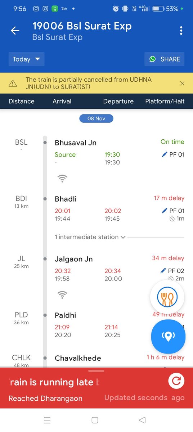
Task: Tap the WiFi icon under Bhusaval Jn
Action: click(62, 178)
